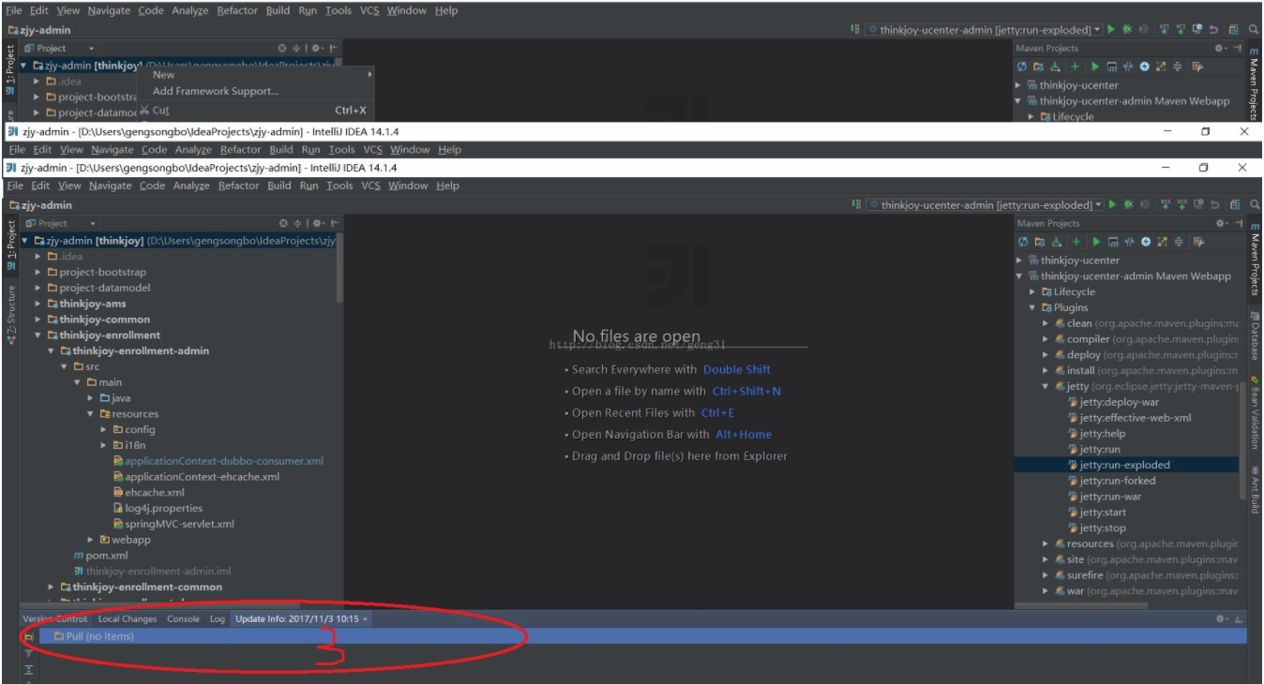Screen dimensions: 1264x684
Task: Click Make Project icon in front window
Action: [x=855, y=204]
